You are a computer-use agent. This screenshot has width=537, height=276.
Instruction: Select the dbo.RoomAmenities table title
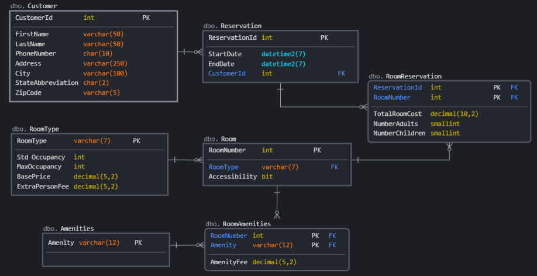238,224
